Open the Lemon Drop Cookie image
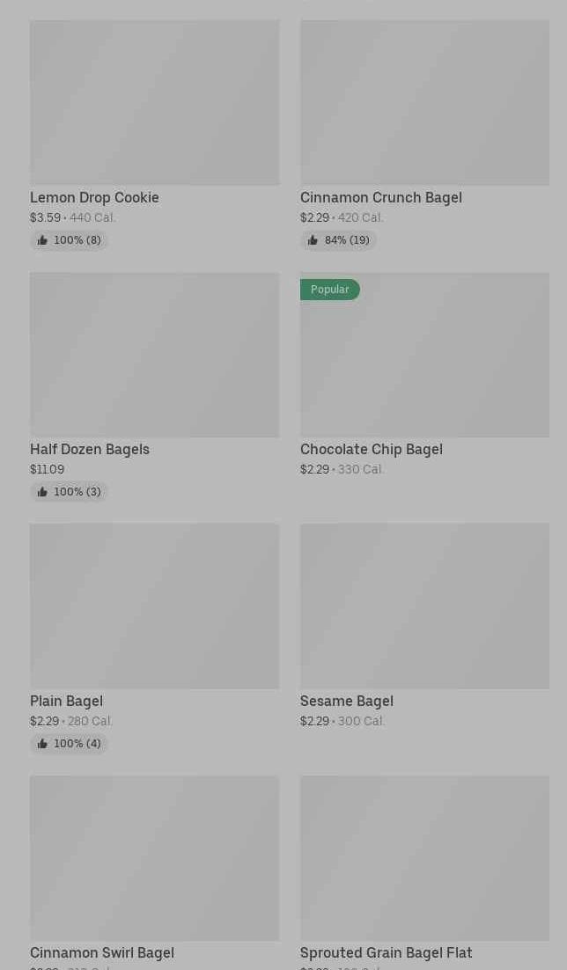Viewport: 567px width, 970px height. click(154, 103)
